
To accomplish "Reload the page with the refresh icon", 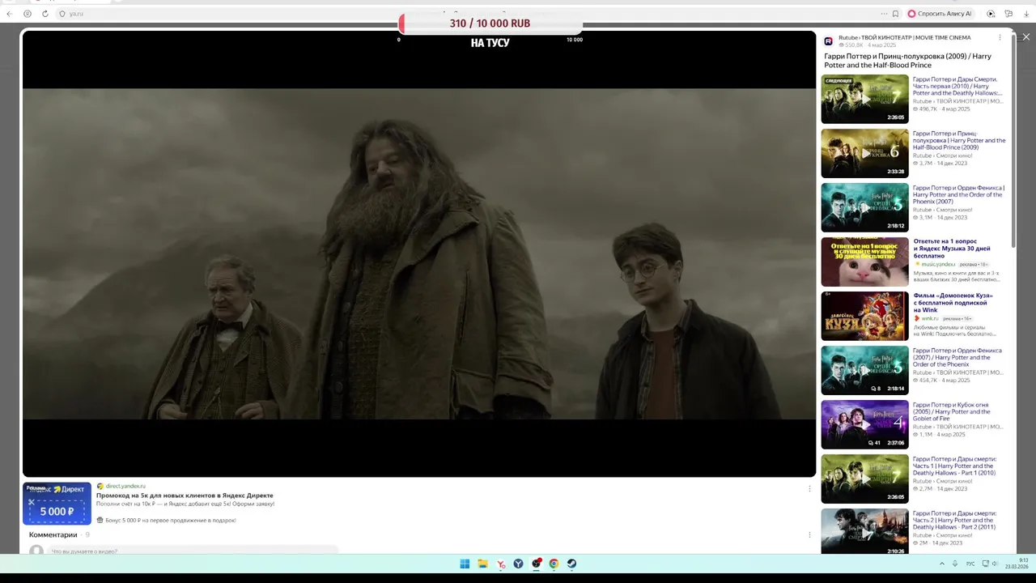I will (x=45, y=14).
